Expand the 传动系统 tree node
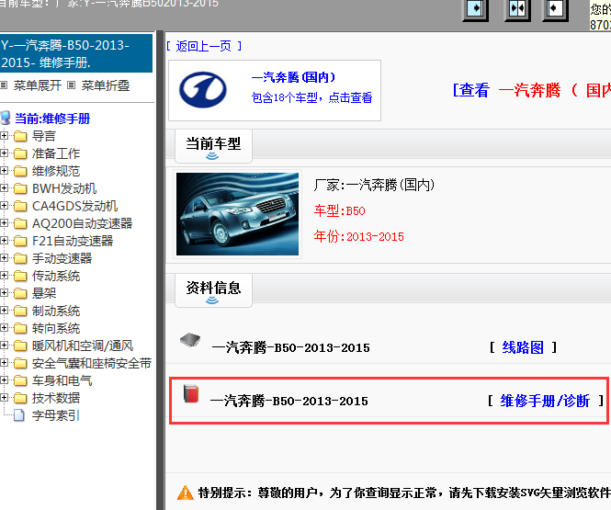 pos(4,276)
